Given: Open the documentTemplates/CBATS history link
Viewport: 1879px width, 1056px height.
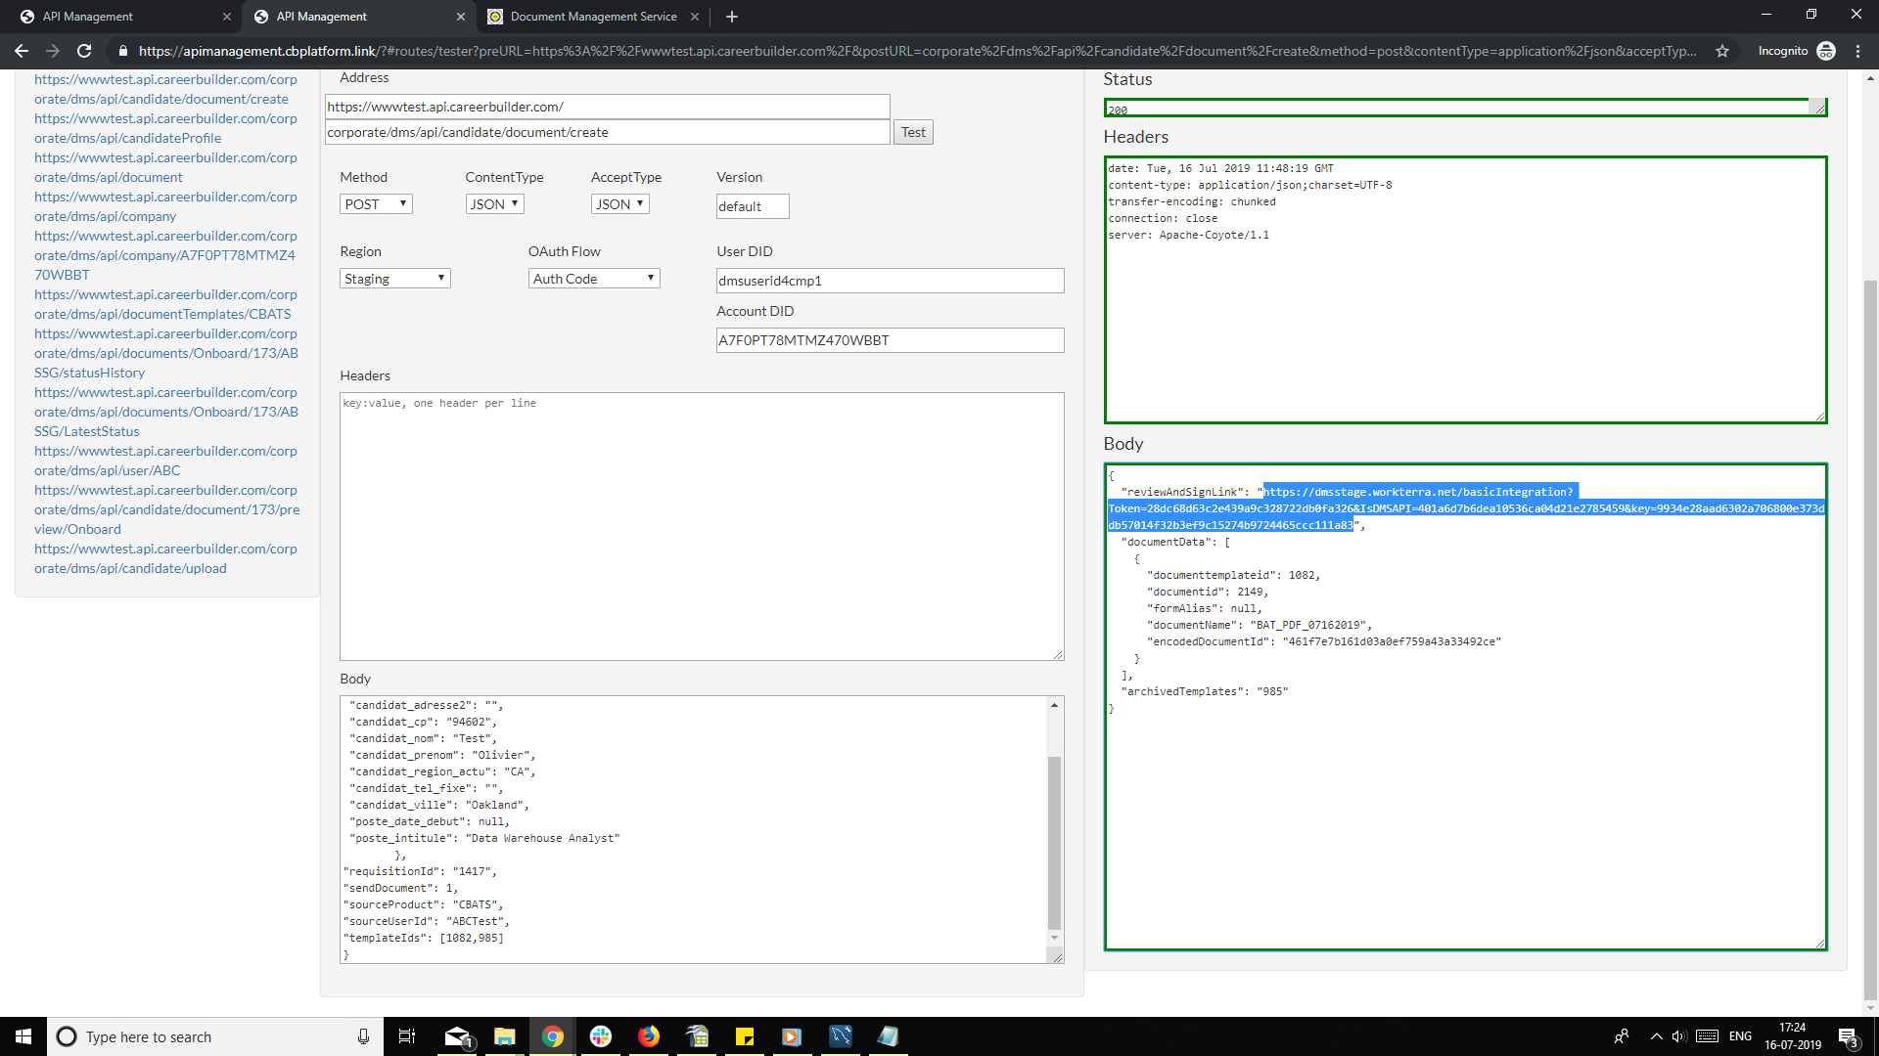Looking at the screenshot, I should 165,304.
